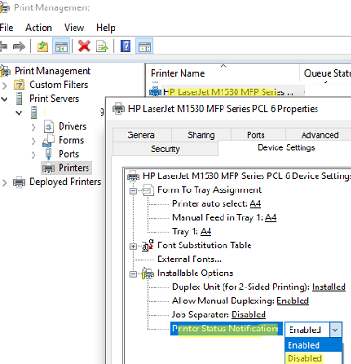This screenshot has width=351, height=364.
Task: Click the Installed value for Duplex Unit
Action: 329,287
